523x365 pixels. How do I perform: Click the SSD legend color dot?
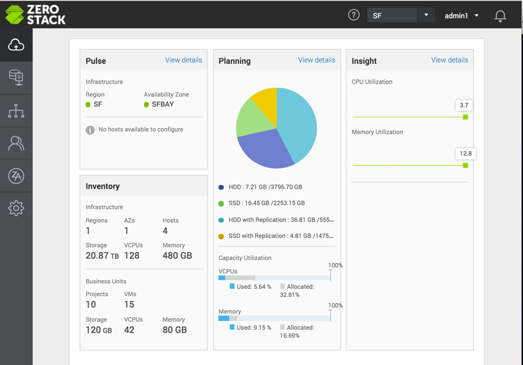click(221, 203)
